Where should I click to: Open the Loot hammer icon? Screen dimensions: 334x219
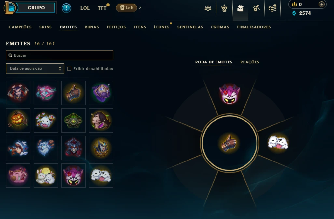(256, 8)
